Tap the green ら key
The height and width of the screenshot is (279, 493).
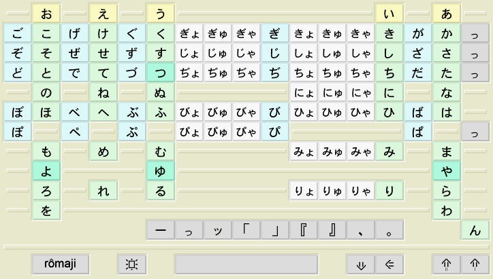pos(447,191)
